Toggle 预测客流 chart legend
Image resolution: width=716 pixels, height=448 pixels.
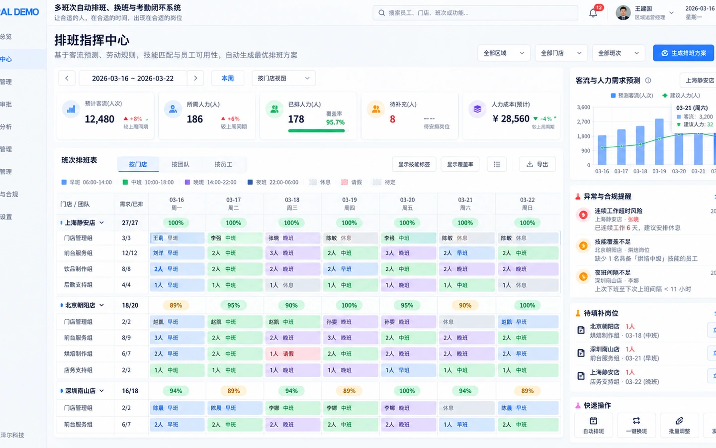[x=632, y=96]
